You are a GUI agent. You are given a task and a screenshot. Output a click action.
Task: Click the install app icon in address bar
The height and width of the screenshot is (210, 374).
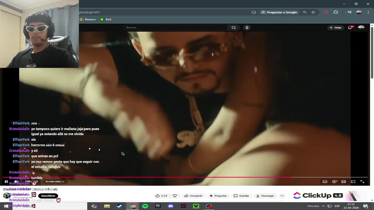[x=254, y=12]
